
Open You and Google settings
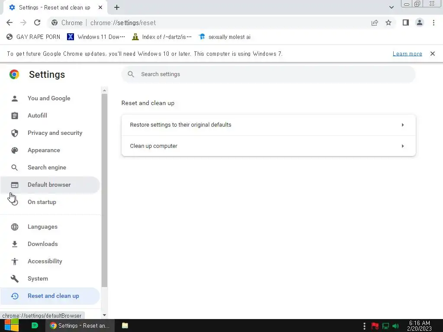point(50,98)
